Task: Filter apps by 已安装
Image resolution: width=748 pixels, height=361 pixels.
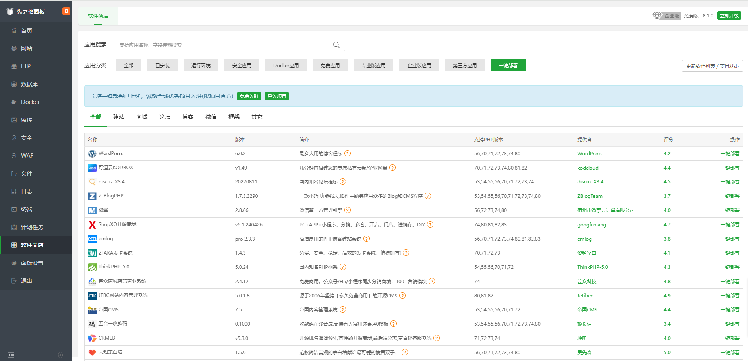Action: (x=162, y=65)
